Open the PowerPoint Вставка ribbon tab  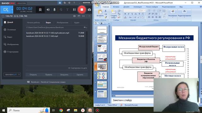pyautogui.click(x=116, y=7)
